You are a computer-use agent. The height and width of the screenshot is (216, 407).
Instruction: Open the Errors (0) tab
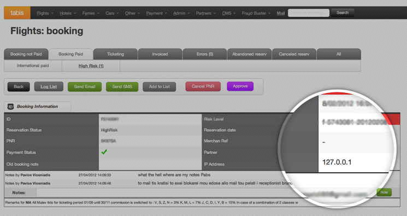click(205, 54)
